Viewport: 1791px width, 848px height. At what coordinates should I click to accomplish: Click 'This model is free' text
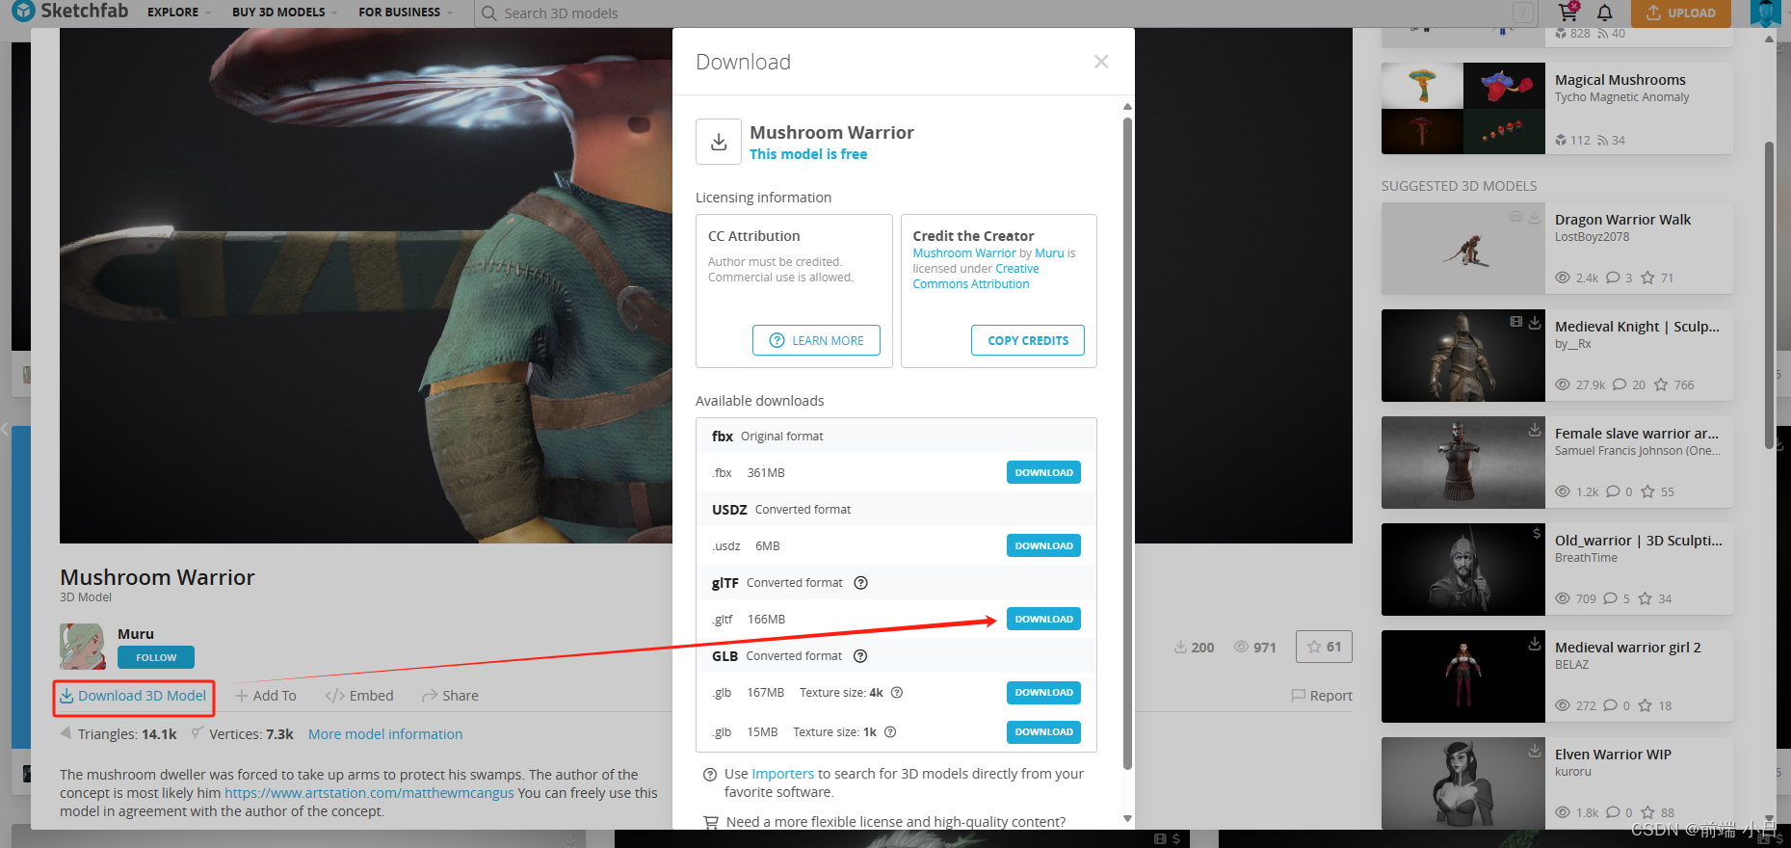pos(808,154)
